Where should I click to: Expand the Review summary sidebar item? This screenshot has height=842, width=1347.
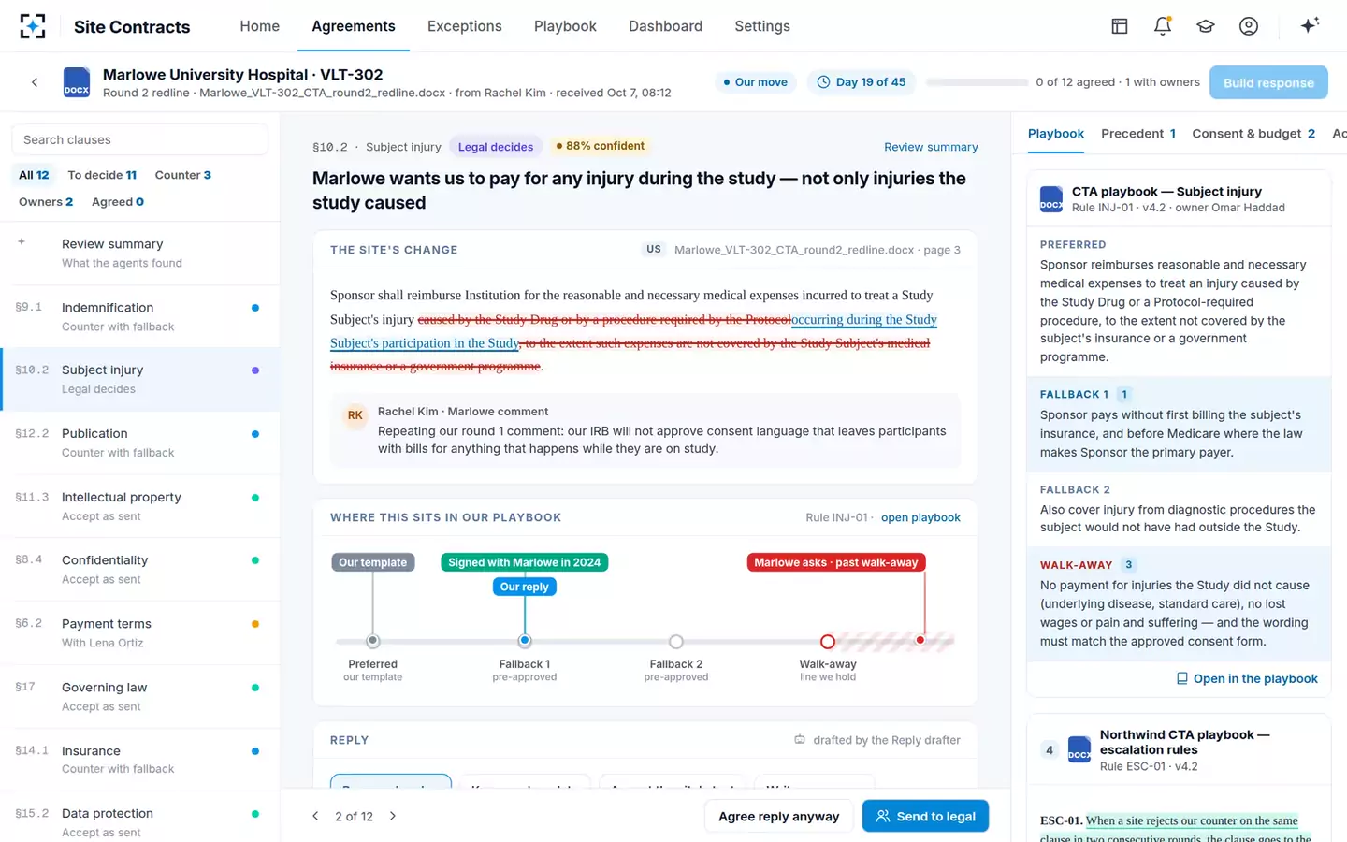140,253
